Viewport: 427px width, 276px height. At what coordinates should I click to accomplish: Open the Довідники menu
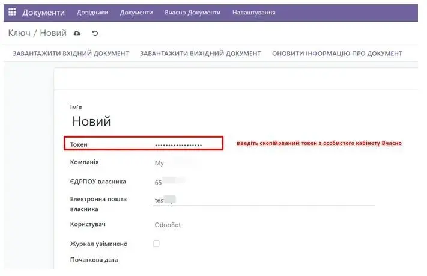(x=92, y=13)
